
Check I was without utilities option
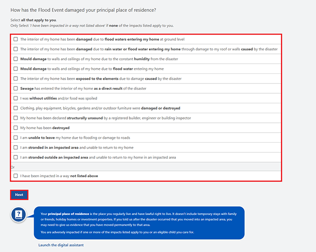16,98
